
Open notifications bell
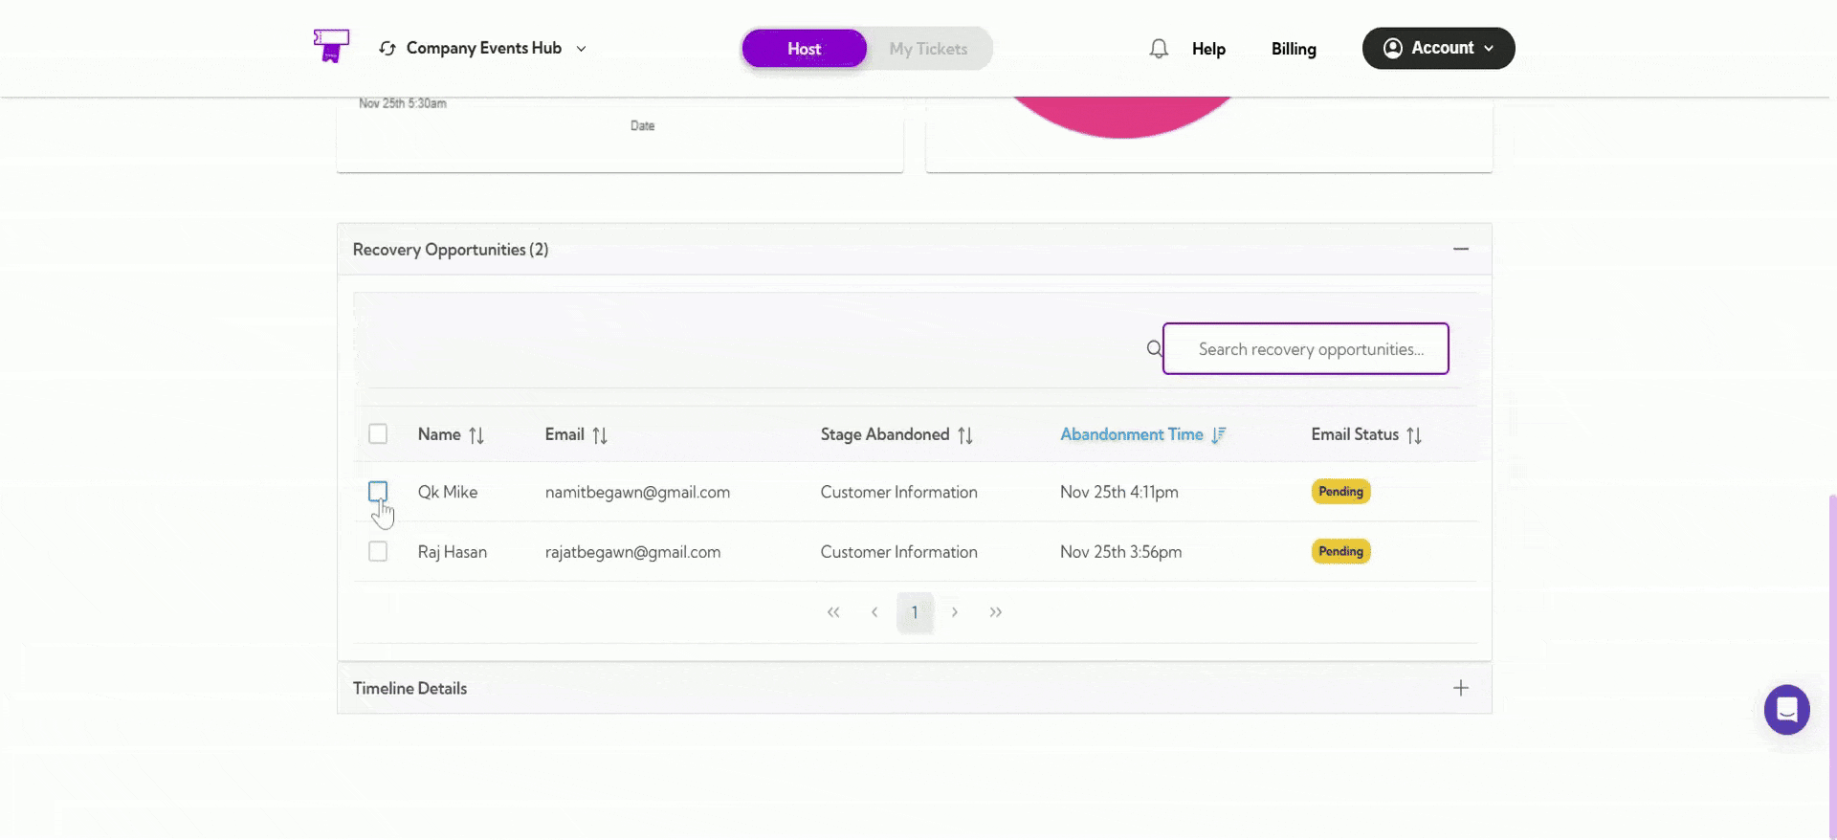point(1159,49)
